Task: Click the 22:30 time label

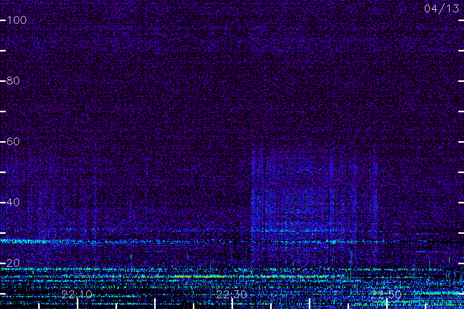Action: [231, 295]
